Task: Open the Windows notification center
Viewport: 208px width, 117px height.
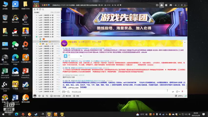Action: click(204, 114)
